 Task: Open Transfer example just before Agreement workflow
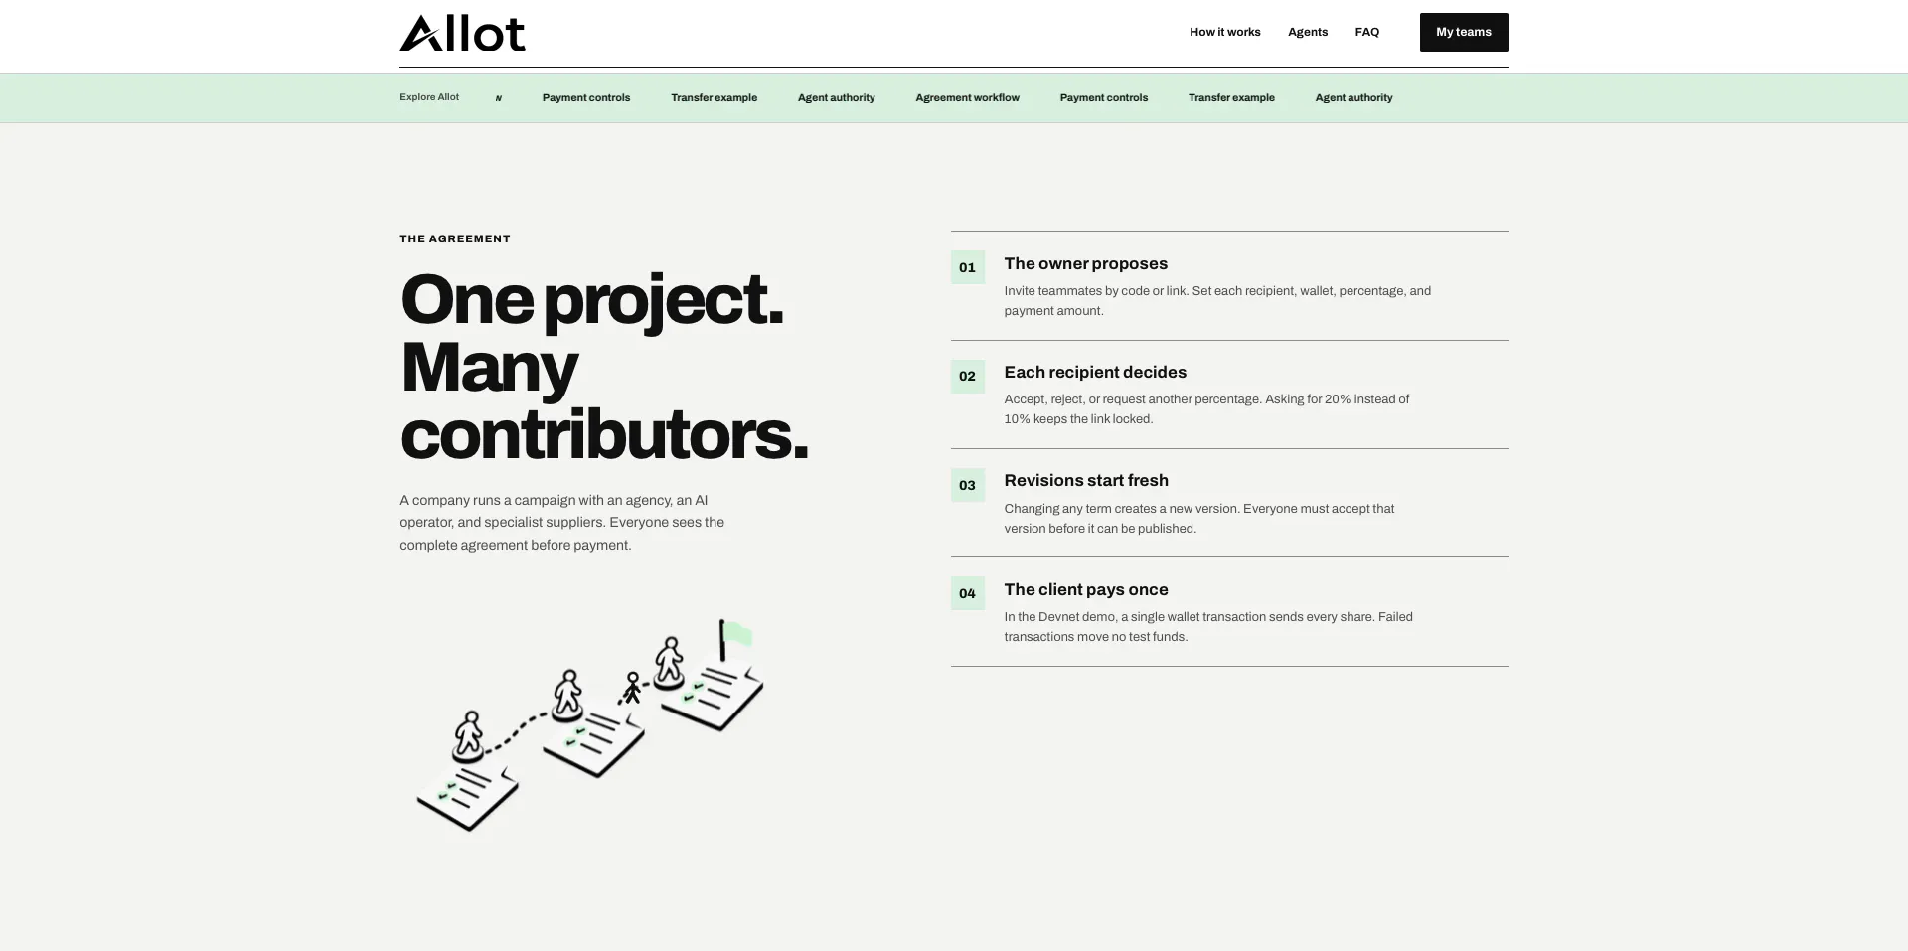[714, 97]
